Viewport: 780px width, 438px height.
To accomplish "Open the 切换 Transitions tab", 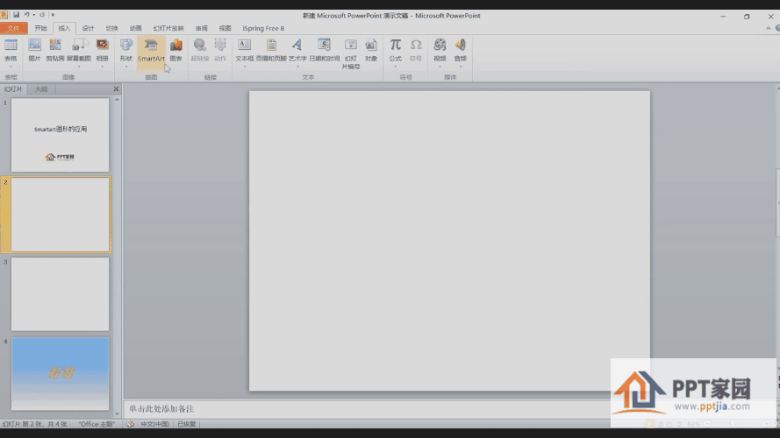I will [112, 28].
